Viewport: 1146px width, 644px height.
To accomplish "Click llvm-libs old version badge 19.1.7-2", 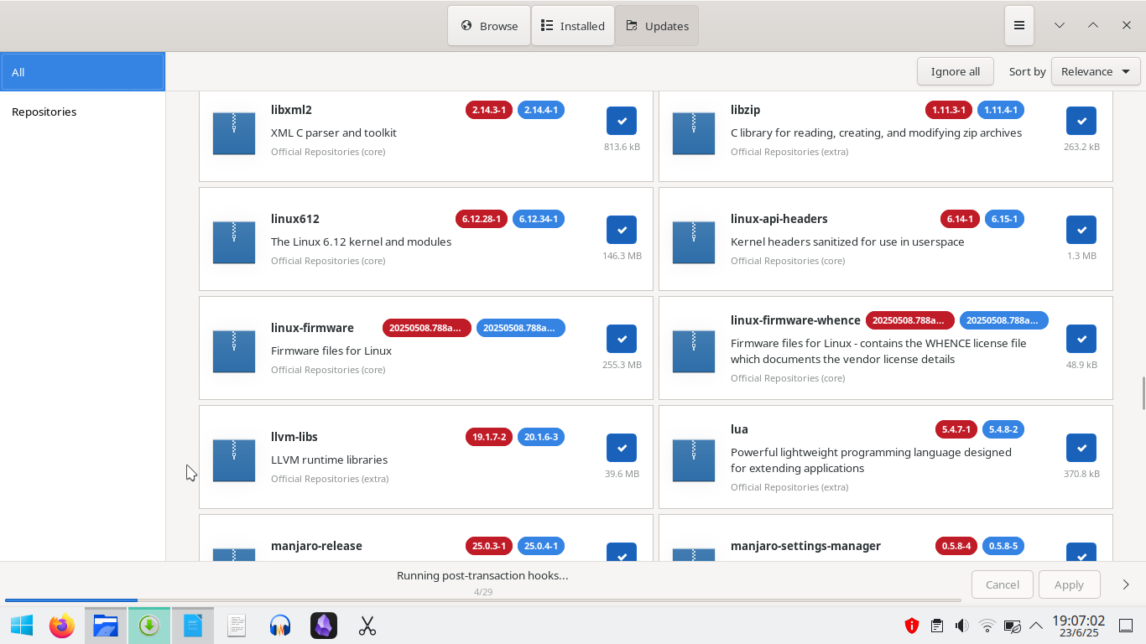I will point(488,437).
